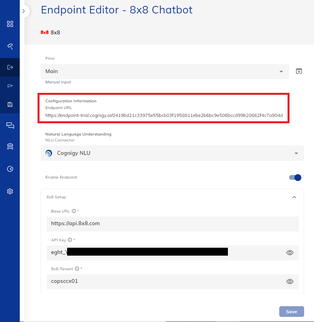Open the Main flow in a new window icon
This screenshot has width=314, height=322.
pos(299,71)
